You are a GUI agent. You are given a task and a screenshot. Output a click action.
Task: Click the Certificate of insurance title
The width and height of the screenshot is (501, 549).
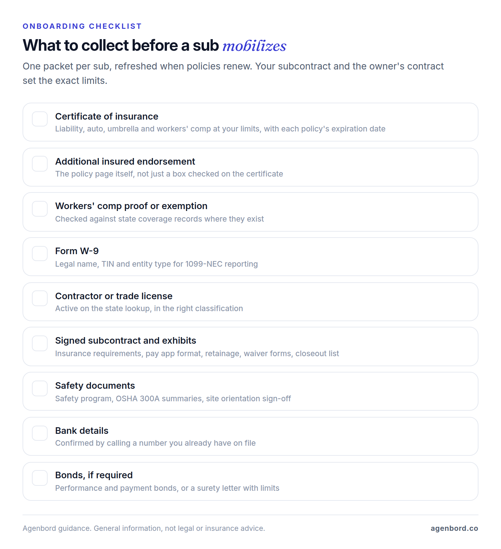[107, 116]
